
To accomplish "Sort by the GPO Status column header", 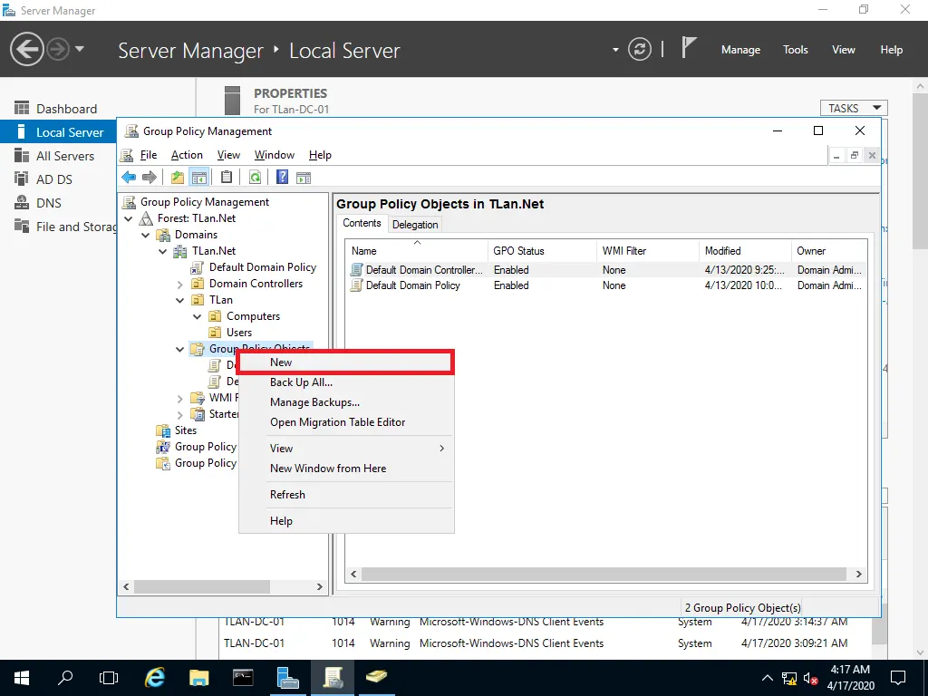I will click(x=542, y=251).
